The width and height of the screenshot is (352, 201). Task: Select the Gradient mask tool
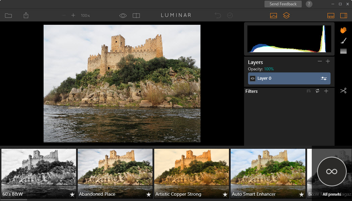click(x=344, y=51)
